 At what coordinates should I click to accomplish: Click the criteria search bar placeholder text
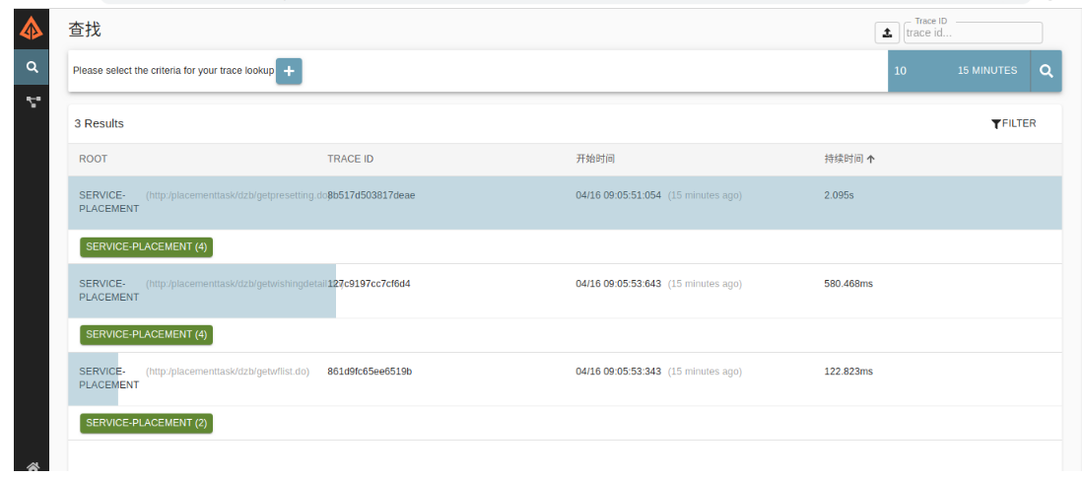click(173, 71)
